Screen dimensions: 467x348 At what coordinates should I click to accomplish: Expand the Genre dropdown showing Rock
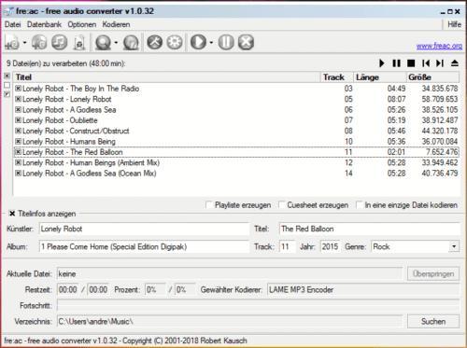pyautogui.click(x=454, y=246)
